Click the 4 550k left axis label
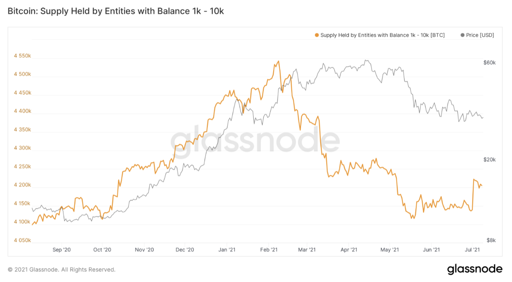 coord(23,56)
